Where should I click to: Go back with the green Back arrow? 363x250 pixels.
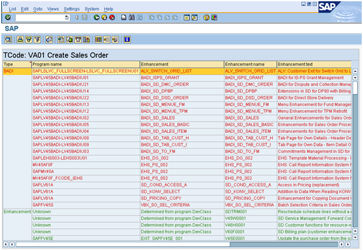click(97, 18)
